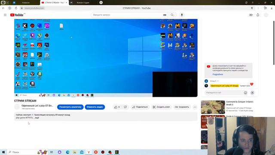275x155 pixels.
Task: Click the Посмотреть аналитику button
Action: click(70, 107)
